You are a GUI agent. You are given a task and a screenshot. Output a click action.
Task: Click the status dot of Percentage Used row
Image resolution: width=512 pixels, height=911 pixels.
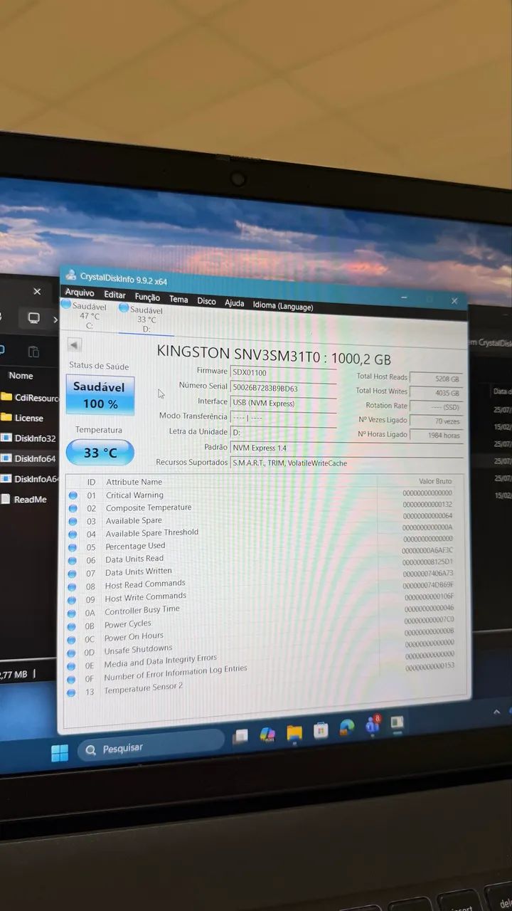pos(72,547)
